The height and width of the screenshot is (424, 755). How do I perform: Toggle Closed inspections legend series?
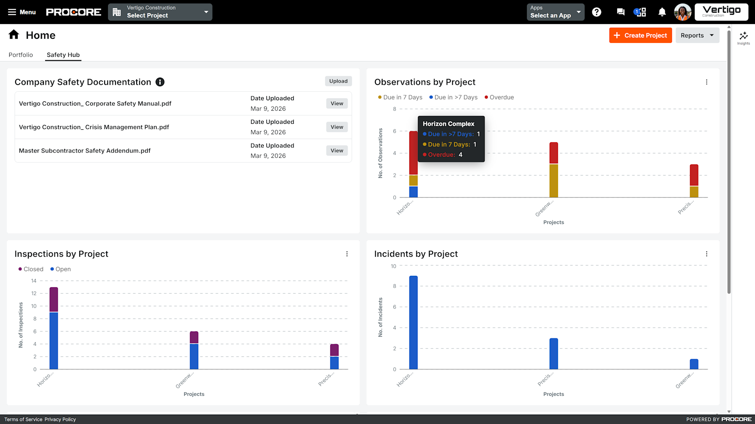(x=30, y=269)
